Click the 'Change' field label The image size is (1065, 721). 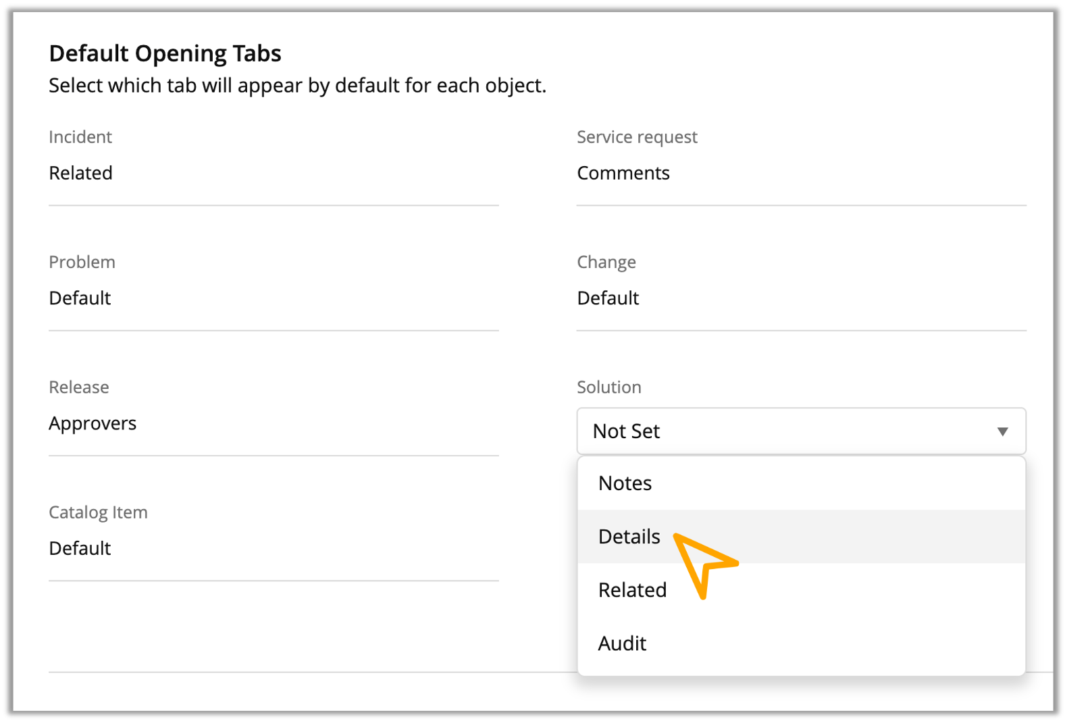coord(606,262)
